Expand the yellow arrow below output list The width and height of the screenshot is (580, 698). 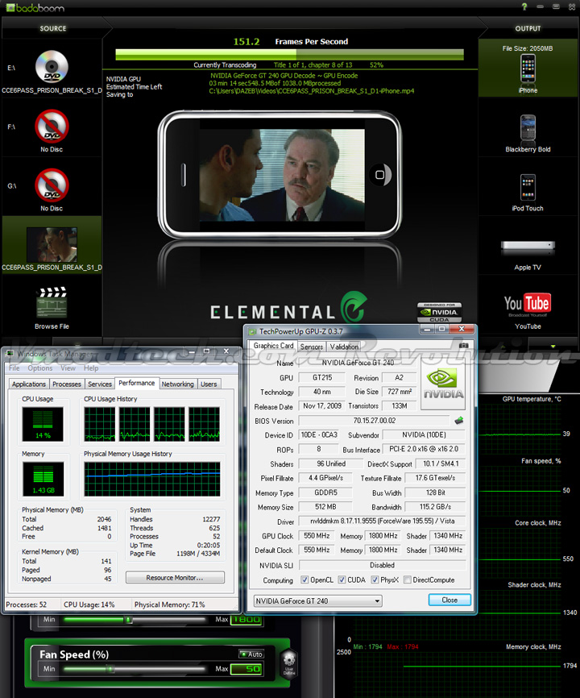553,347
